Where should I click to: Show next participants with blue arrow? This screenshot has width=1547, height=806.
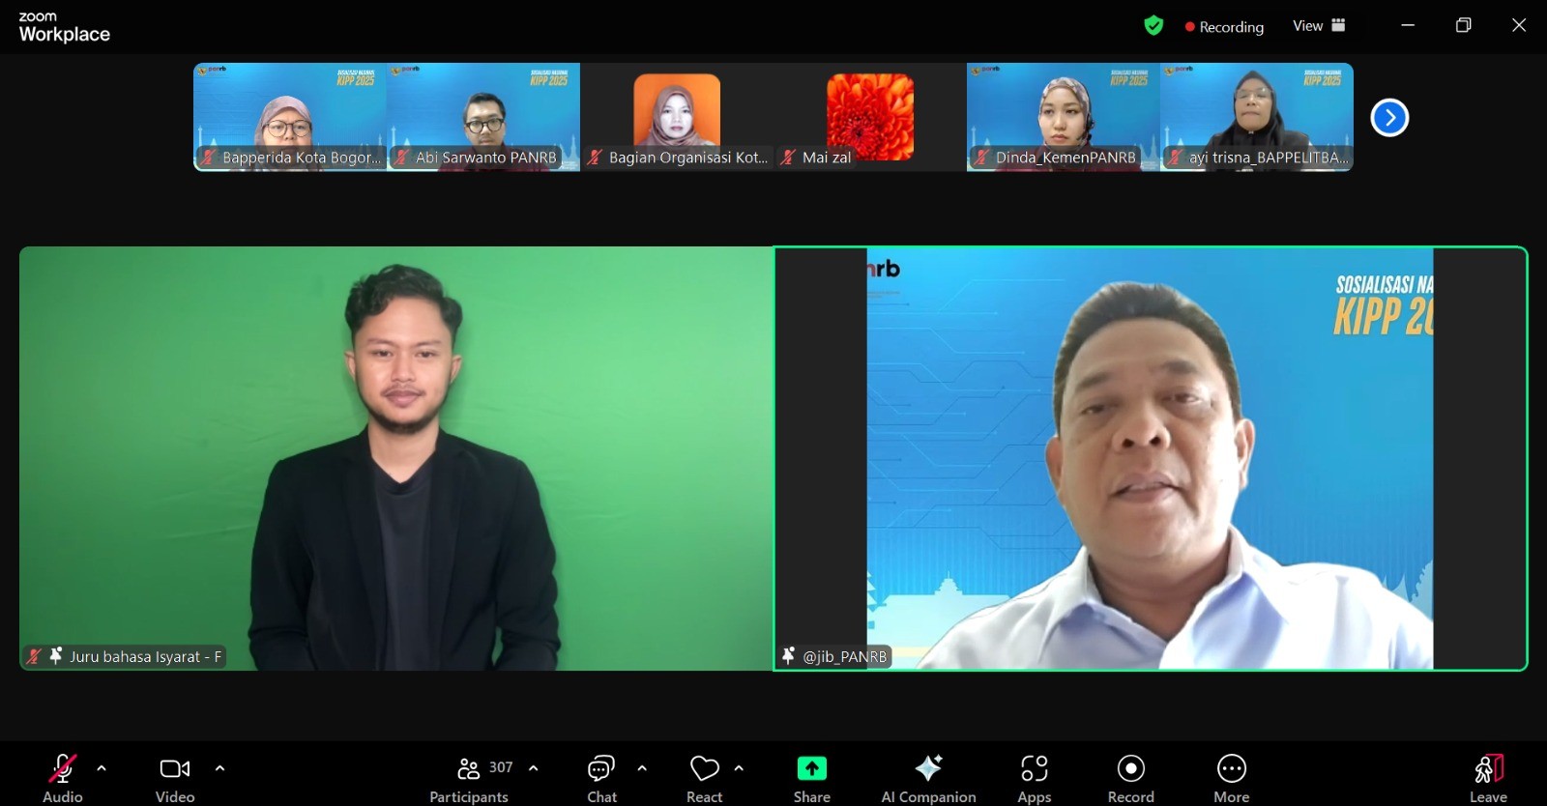[x=1389, y=118]
